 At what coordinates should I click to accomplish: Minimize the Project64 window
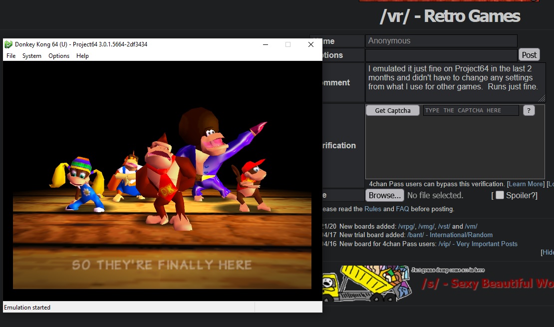[266, 44]
